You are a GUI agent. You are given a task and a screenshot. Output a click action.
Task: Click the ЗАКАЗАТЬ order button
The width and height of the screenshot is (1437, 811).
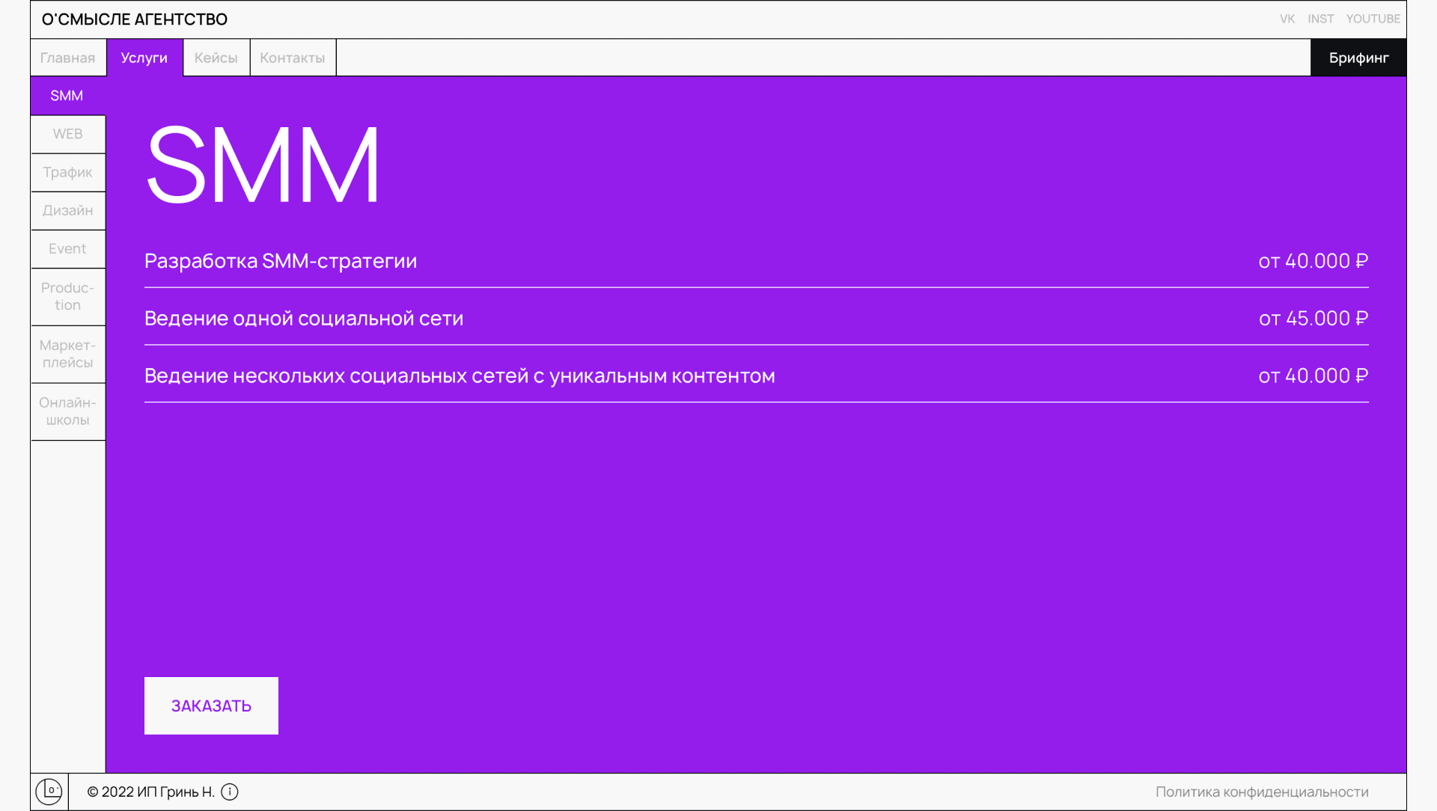pyautogui.click(x=211, y=706)
